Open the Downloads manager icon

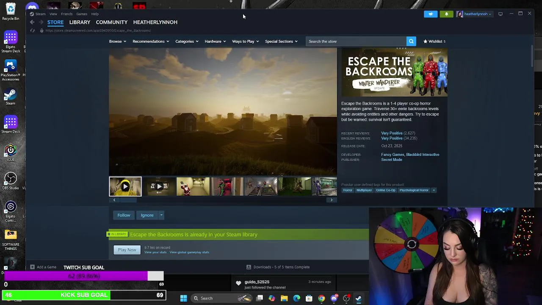tap(249, 267)
